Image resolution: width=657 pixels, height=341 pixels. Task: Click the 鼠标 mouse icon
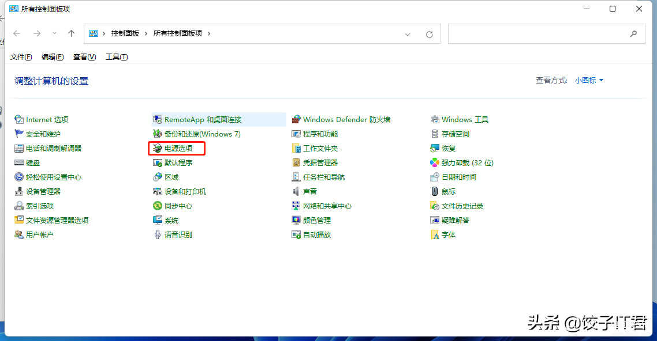[435, 191]
